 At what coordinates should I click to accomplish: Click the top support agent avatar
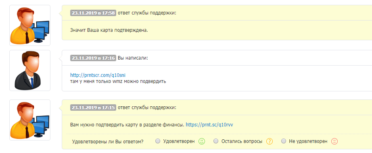[x=30, y=25]
